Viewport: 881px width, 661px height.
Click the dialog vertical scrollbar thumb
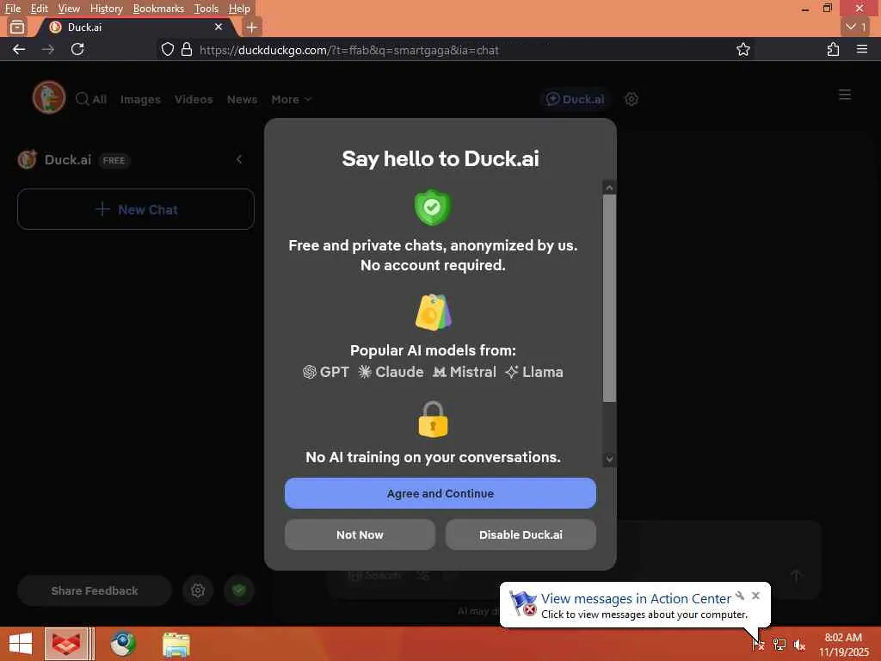coord(609,299)
